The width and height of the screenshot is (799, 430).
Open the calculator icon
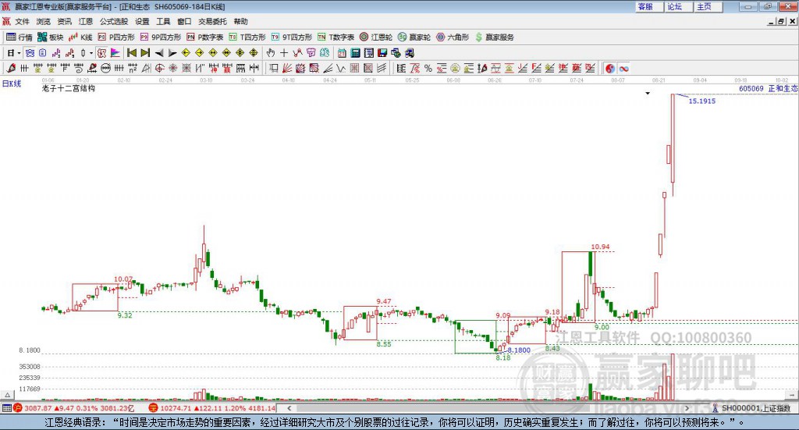355,53
